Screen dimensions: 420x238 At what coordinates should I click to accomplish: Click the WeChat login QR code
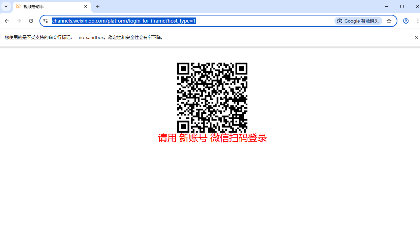pos(212,97)
